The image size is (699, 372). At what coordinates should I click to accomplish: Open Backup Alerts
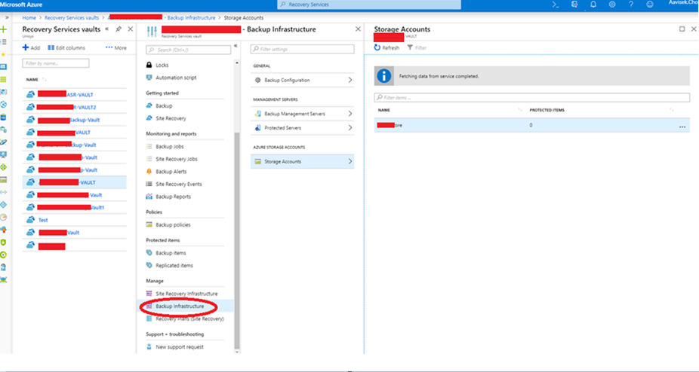coord(171,172)
